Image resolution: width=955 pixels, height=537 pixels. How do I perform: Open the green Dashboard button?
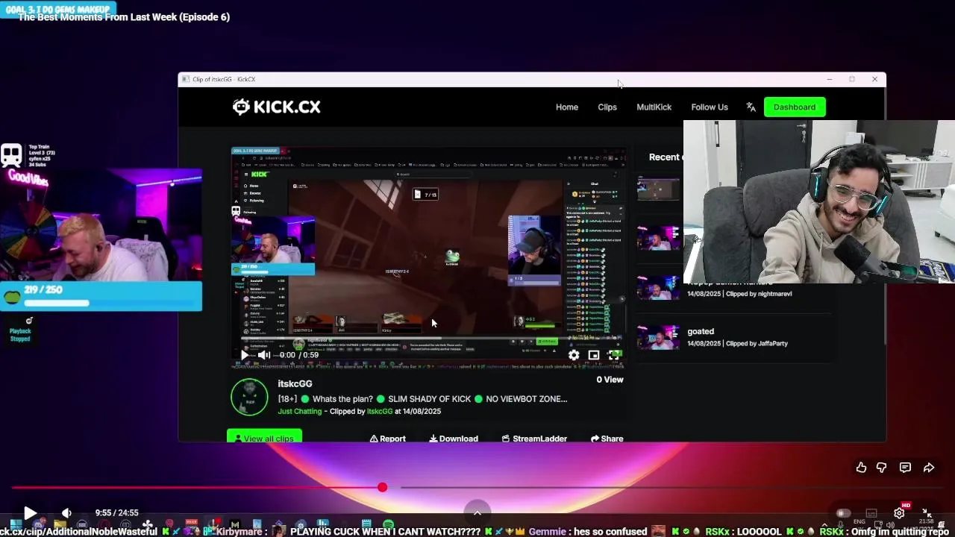795,107
